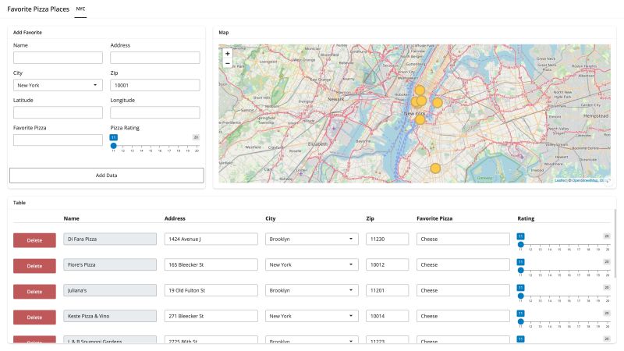Edit favorite pizza field for Keste Pizza & Vino
Viewport: 624px width, 351px height.
click(463, 316)
